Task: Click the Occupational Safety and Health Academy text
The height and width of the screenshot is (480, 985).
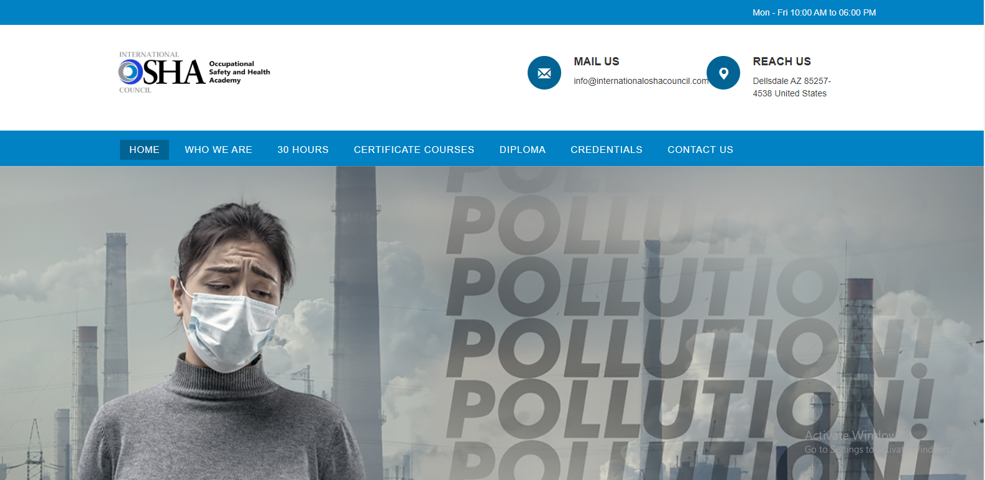Action: click(239, 72)
